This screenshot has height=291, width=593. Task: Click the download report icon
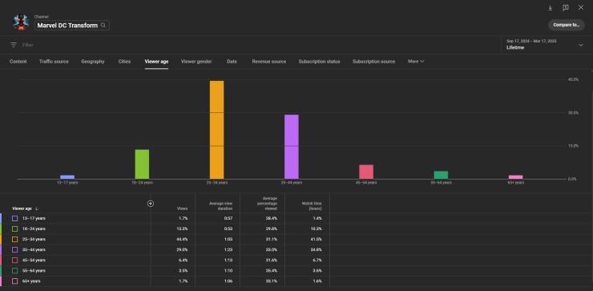551,7
